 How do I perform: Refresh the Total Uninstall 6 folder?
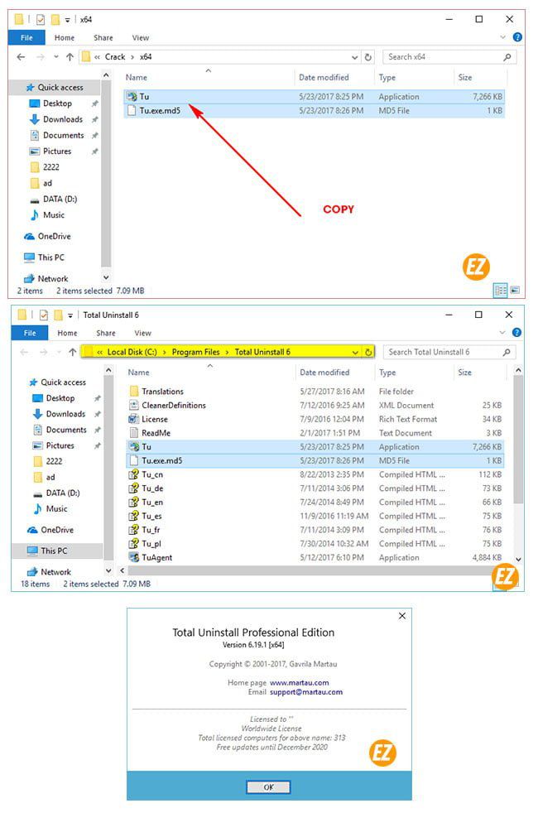point(368,352)
